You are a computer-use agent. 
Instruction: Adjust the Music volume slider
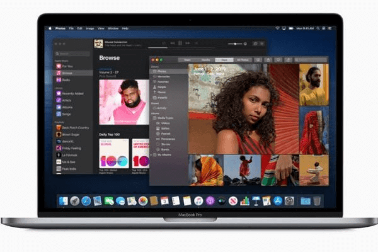235,44
